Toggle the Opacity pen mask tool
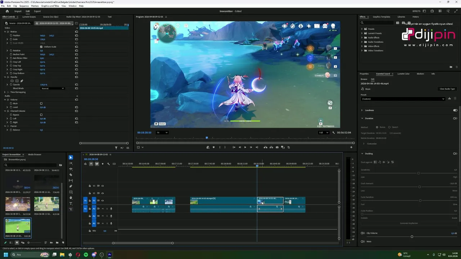This screenshot has height=259, width=461. tap(22, 81)
